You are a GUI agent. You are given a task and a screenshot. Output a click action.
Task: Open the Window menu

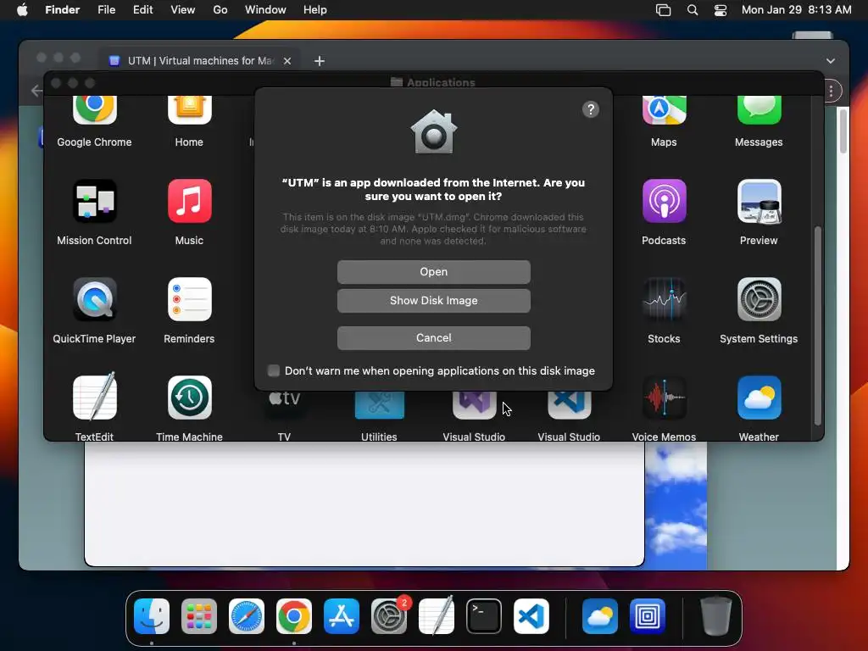(265, 10)
